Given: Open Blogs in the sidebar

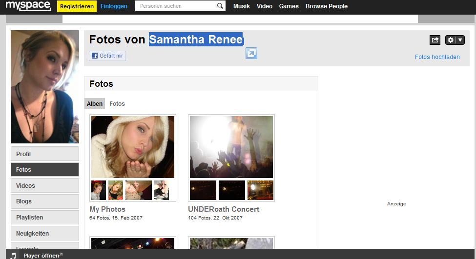Looking at the screenshot, I should point(45,201).
